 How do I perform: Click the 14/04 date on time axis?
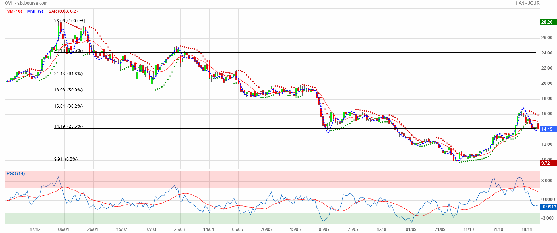209,229
